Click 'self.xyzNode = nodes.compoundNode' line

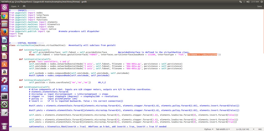click(x=79, y=73)
